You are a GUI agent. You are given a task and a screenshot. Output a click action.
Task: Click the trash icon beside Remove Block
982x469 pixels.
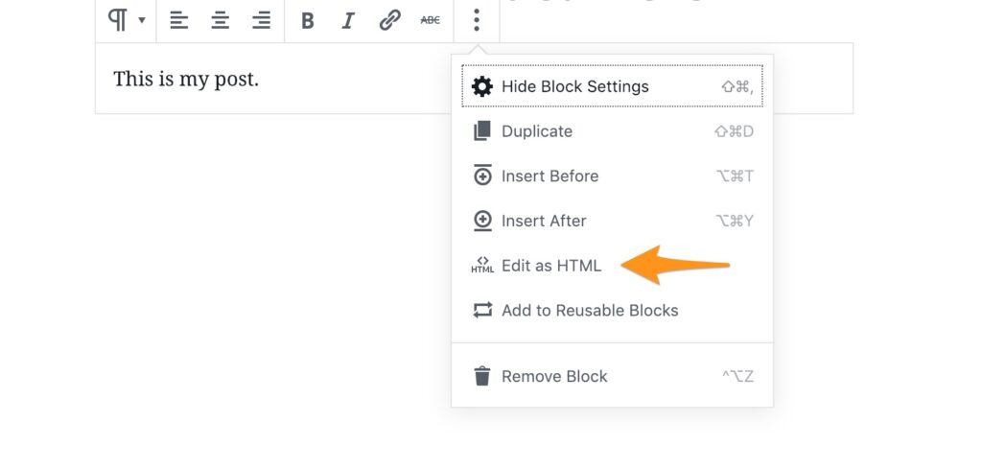point(481,376)
